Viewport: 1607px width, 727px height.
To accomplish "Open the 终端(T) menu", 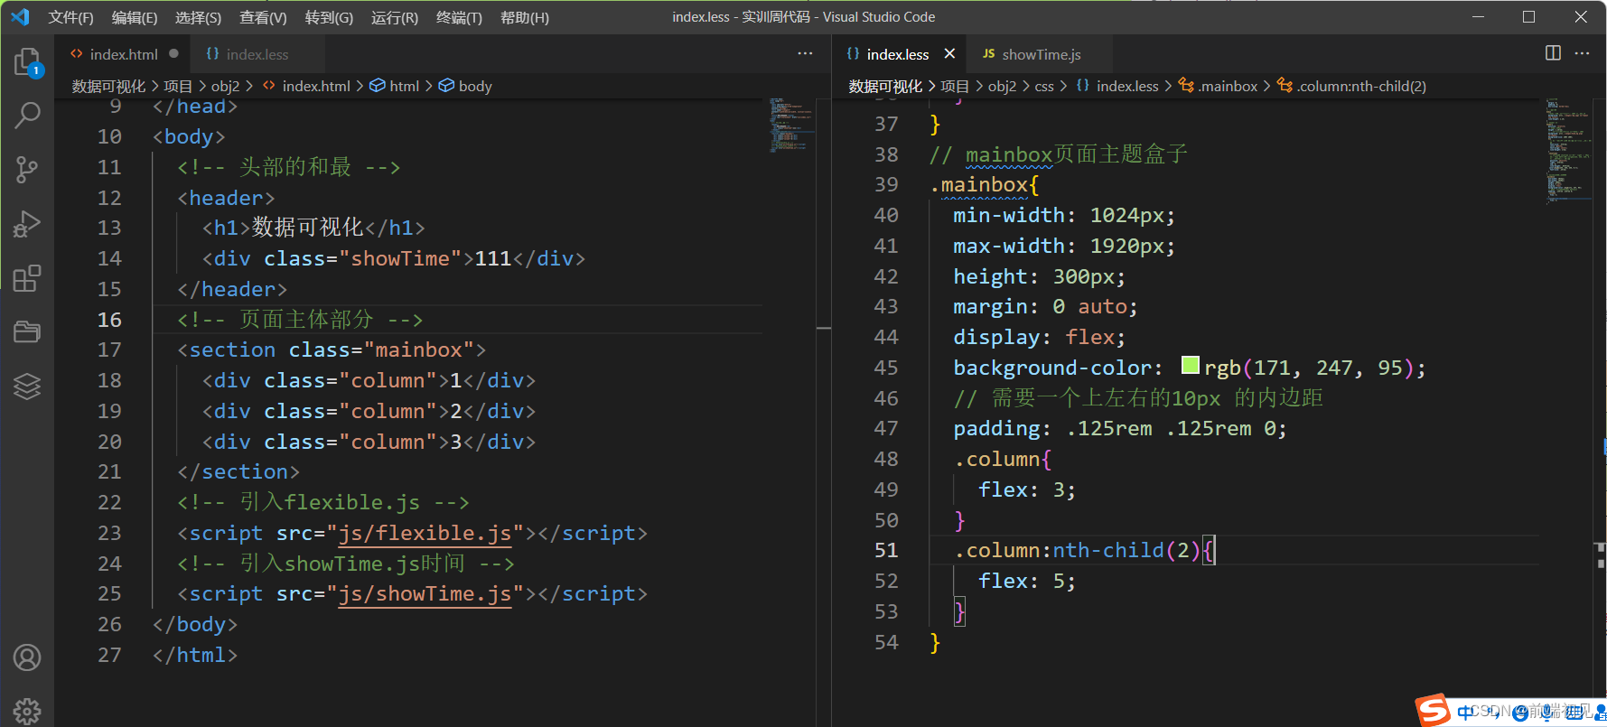I will [459, 17].
